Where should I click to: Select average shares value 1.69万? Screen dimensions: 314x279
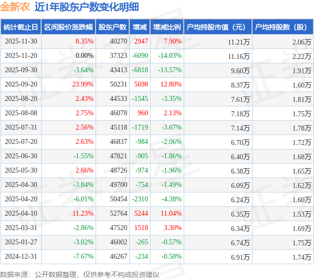302,229
